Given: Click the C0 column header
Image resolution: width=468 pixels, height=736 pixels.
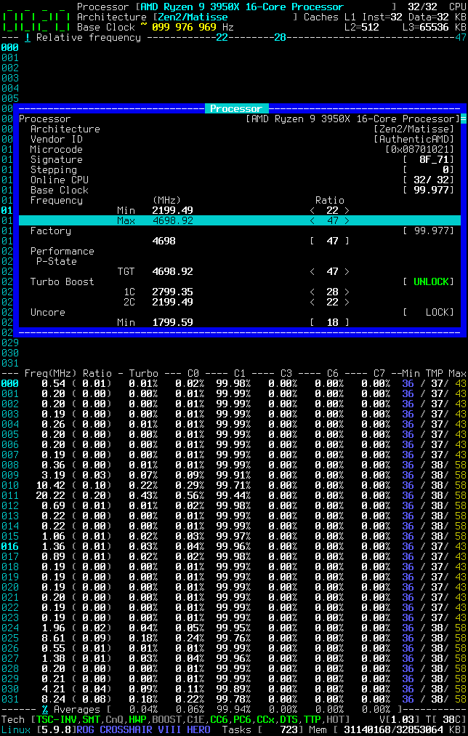Looking at the screenshot, I should pos(194,374).
